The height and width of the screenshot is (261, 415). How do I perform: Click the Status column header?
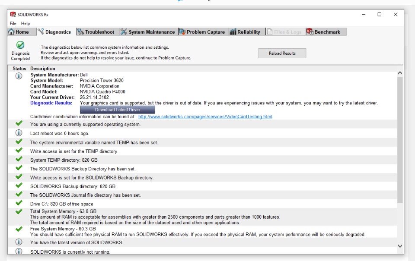(x=19, y=69)
